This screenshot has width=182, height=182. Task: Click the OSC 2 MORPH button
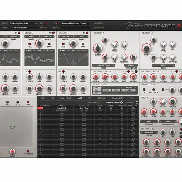click(x=28, y=50)
